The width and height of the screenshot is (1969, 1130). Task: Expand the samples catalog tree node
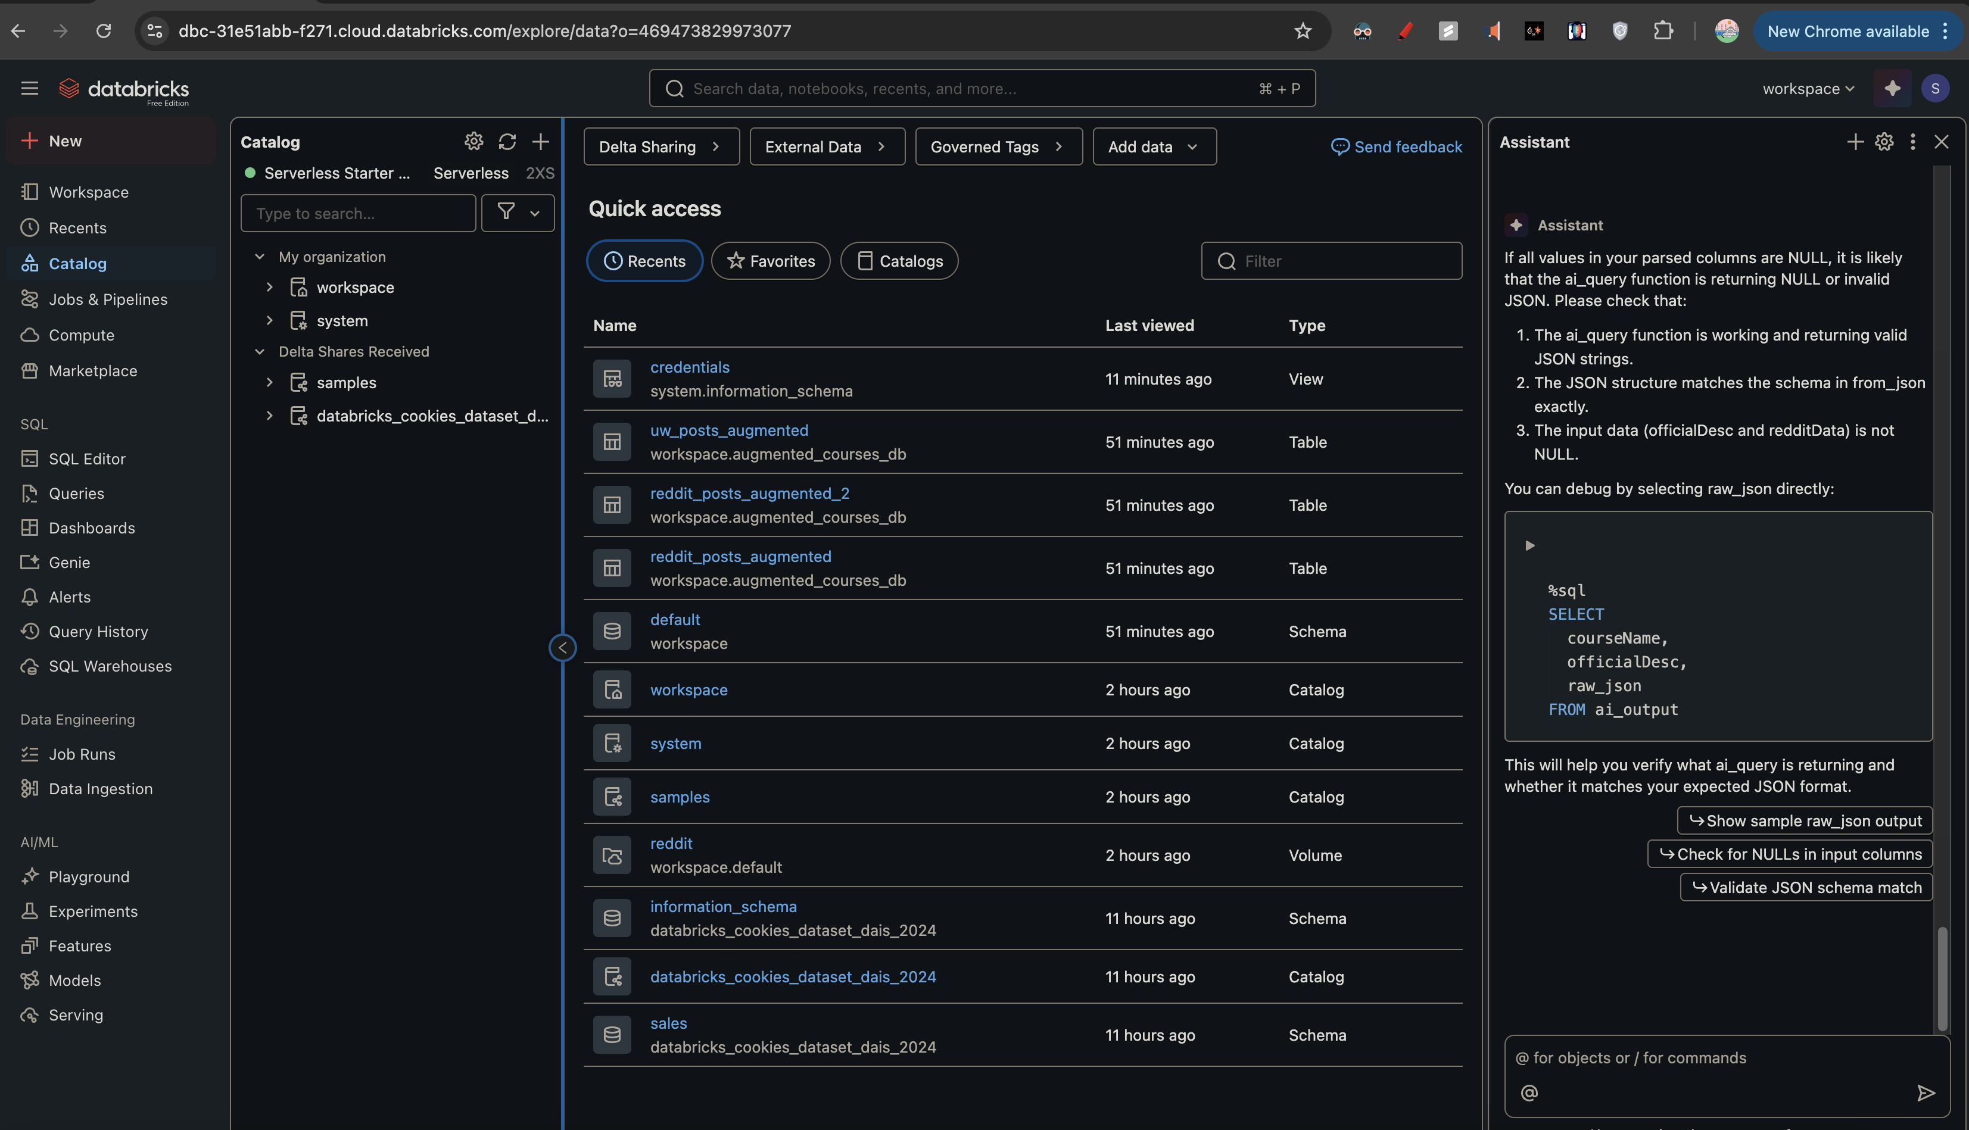point(269,383)
